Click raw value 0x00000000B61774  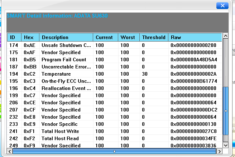click(x=194, y=81)
